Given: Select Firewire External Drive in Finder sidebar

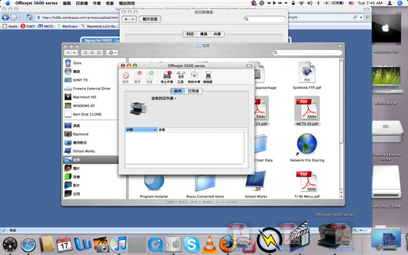Looking at the screenshot, I should coord(91,89).
